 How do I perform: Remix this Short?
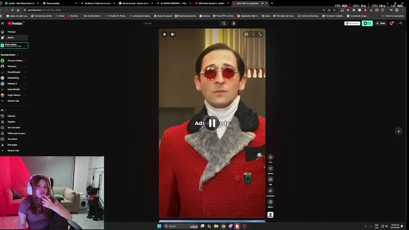pyautogui.click(x=270, y=202)
